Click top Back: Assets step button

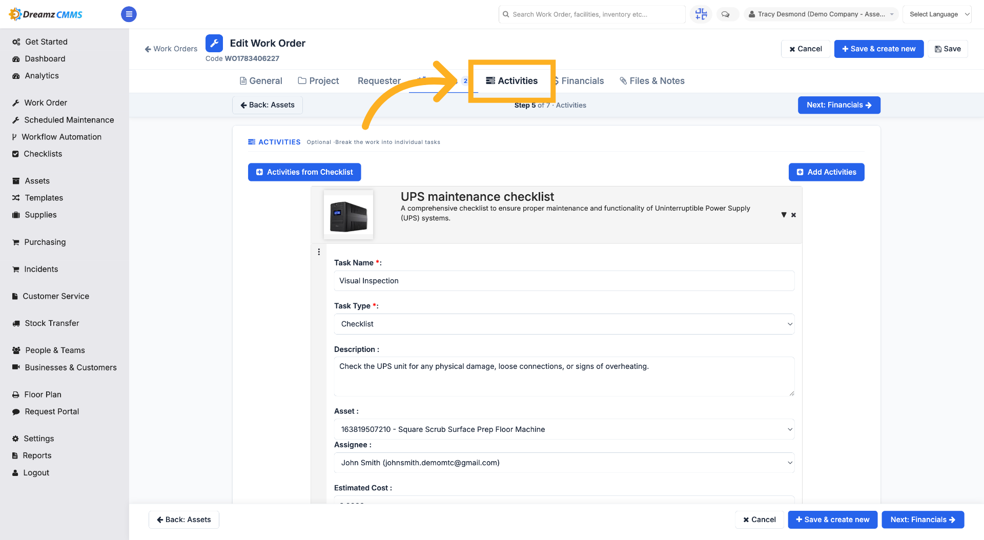(x=268, y=105)
